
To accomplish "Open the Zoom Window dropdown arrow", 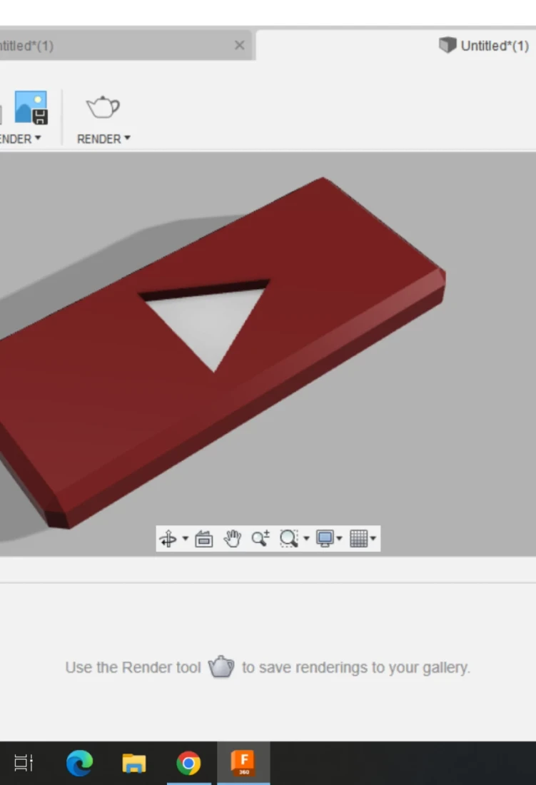I will pyautogui.click(x=306, y=539).
